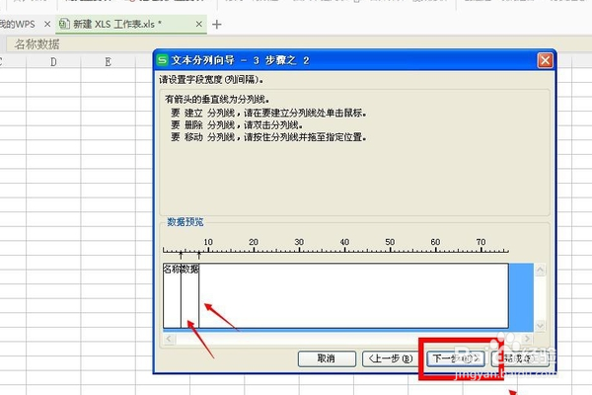Click ruler mark 30 in data preview
Viewport: 592px width, 395px height.
tap(299, 242)
